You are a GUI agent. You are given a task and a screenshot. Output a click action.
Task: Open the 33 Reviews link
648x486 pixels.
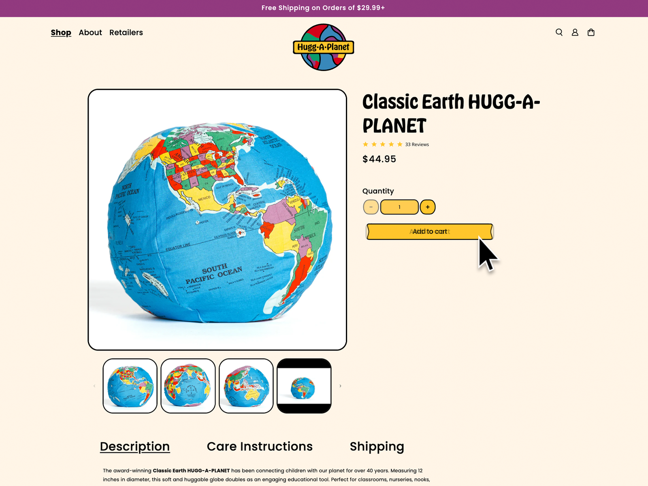417,145
